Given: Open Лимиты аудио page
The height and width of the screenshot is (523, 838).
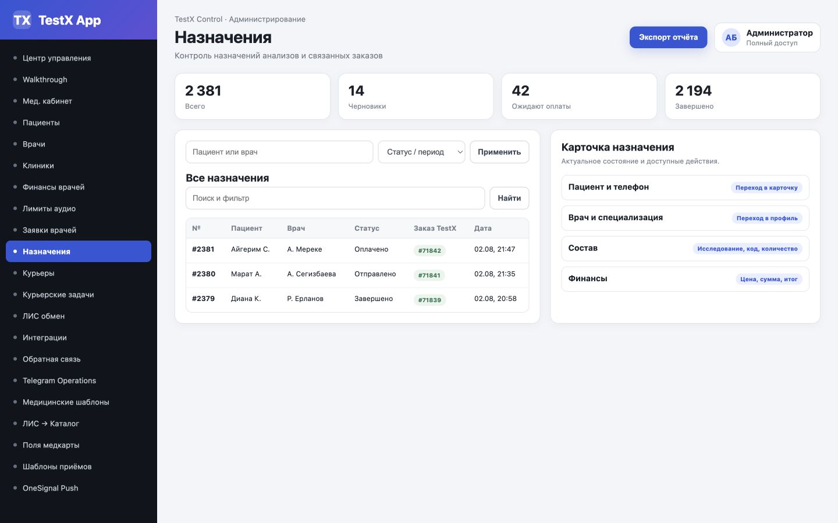Looking at the screenshot, I should tap(79, 209).
